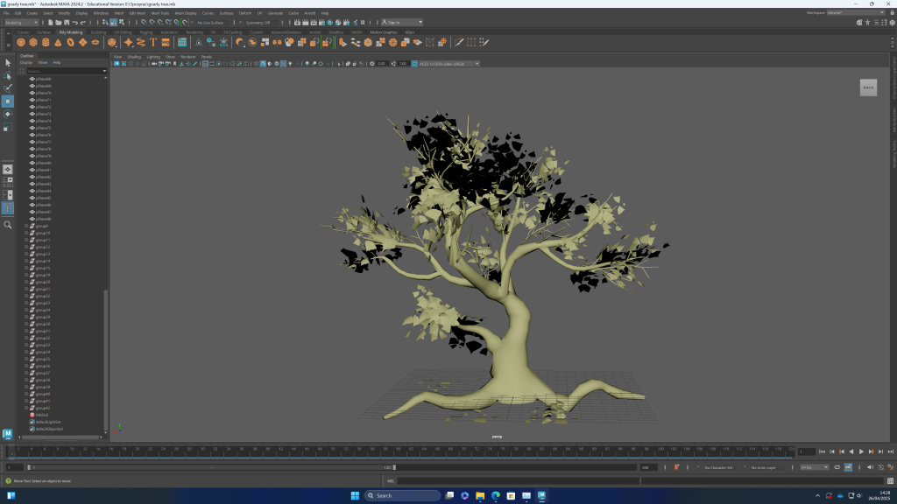The image size is (897, 504).
Task: Open the Modeling menu set dropdown
Action: (x=21, y=23)
